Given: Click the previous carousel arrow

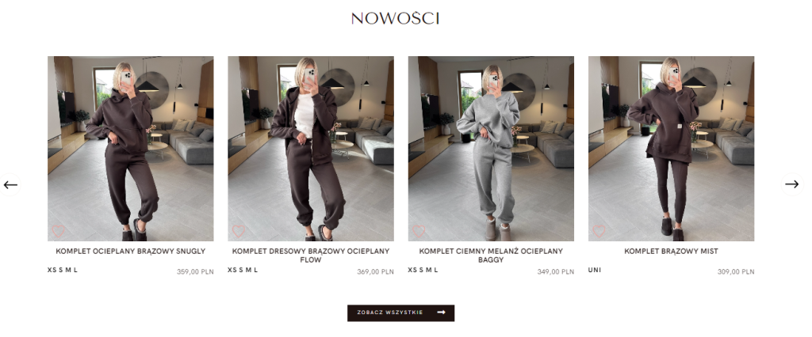Looking at the screenshot, I should click(x=10, y=184).
